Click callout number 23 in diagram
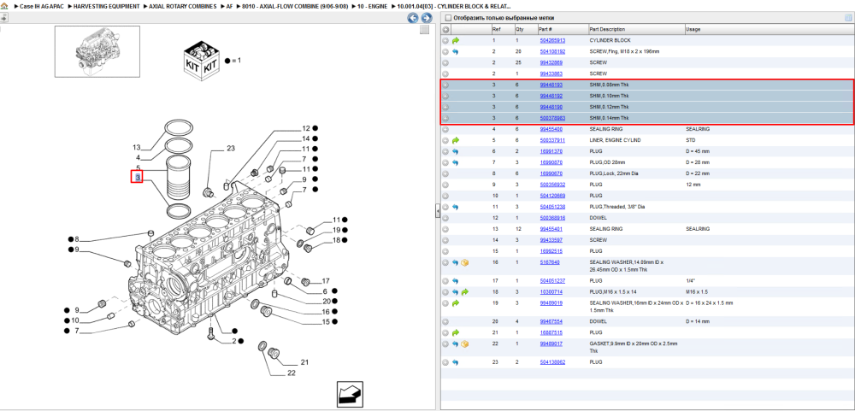This screenshot has width=855, height=411. coord(231,149)
